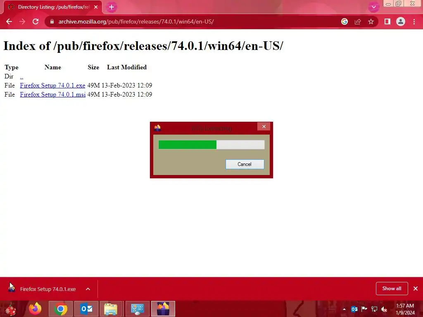The width and height of the screenshot is (423, 317).
Task: Download Firefox Setup 74.0.1.exe link
Action: (x=52, y=85)
